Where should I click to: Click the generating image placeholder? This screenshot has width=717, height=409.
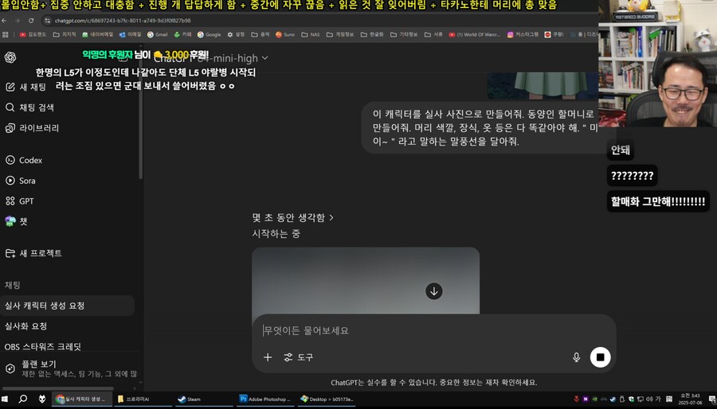pos(366,281)
